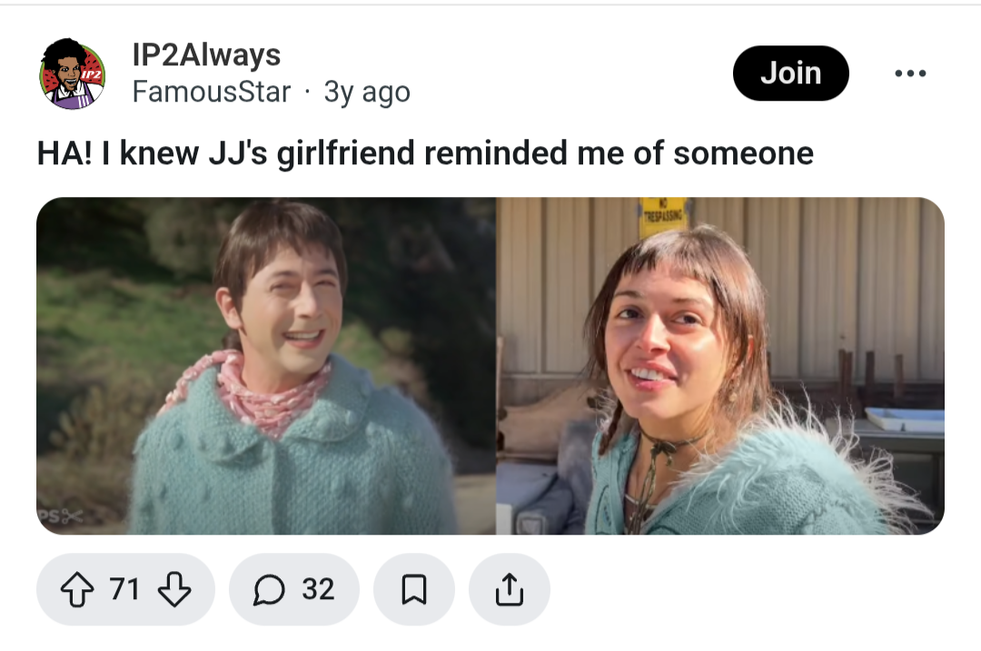Click the PS scissors watermark in left photo
The width and height of the screenshot is (981, 651).
click(x=61, y=517)
